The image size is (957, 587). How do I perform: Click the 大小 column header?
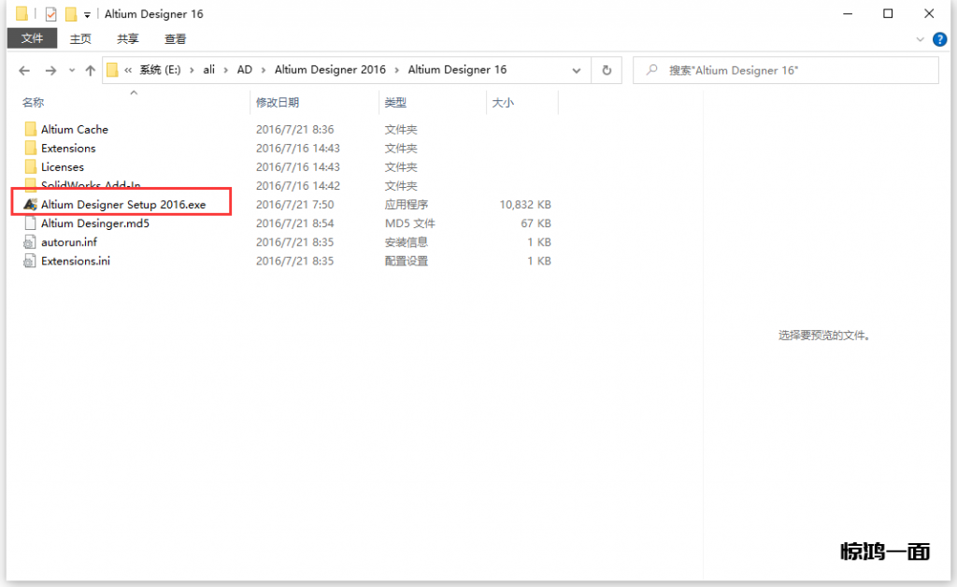[502, 103]
